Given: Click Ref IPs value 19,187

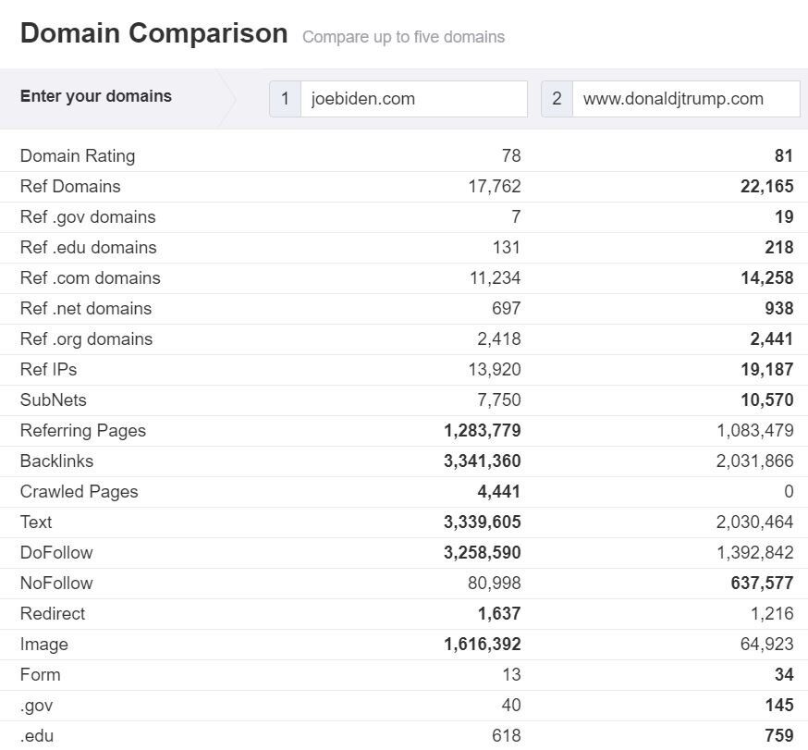Looking at the screenshot, I should pos(767,370).
